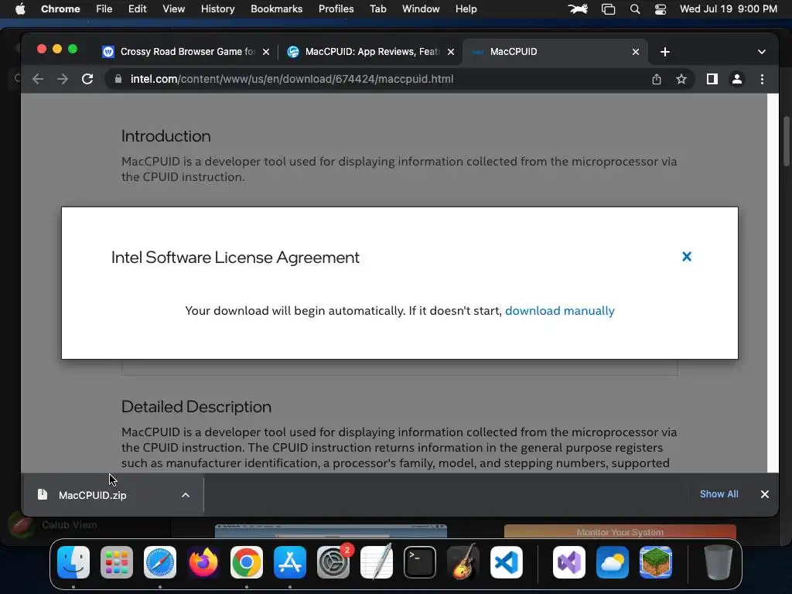Reload the Intel MacCPUID page

point(87,80)
